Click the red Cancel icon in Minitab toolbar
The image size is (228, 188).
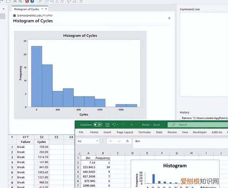27,1
